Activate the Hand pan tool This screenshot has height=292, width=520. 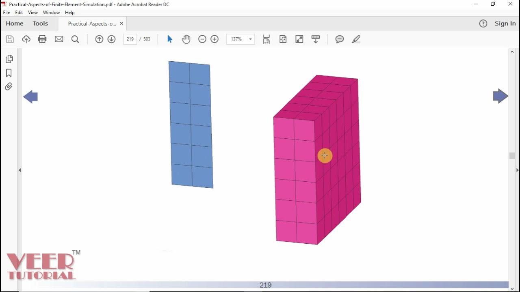186,39
